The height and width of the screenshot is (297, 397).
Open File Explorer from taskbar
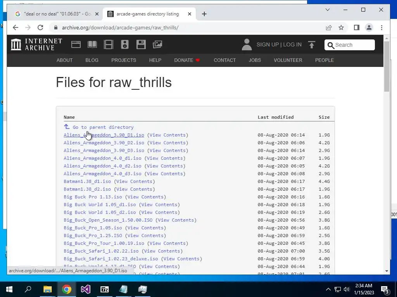[x=47, y=289]
